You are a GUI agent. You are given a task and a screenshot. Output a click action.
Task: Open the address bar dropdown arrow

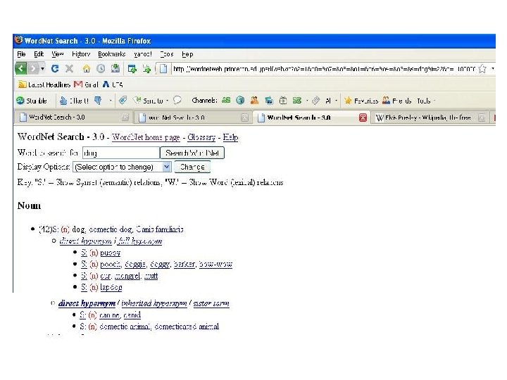pos(493,69)
